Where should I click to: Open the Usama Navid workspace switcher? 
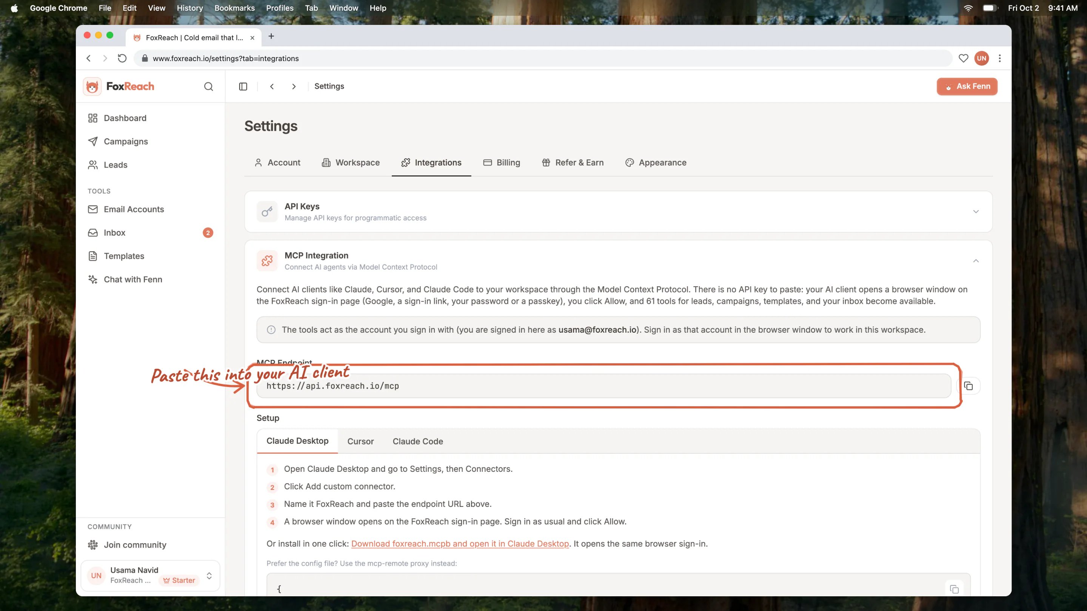tap(150, 576)
